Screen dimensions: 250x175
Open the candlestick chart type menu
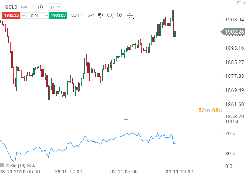[100, 15]
